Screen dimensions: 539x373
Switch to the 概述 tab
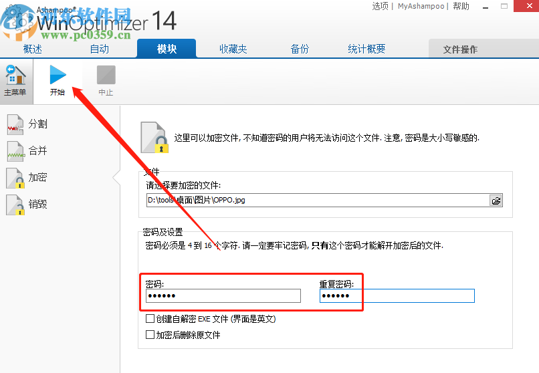point(33,49)
